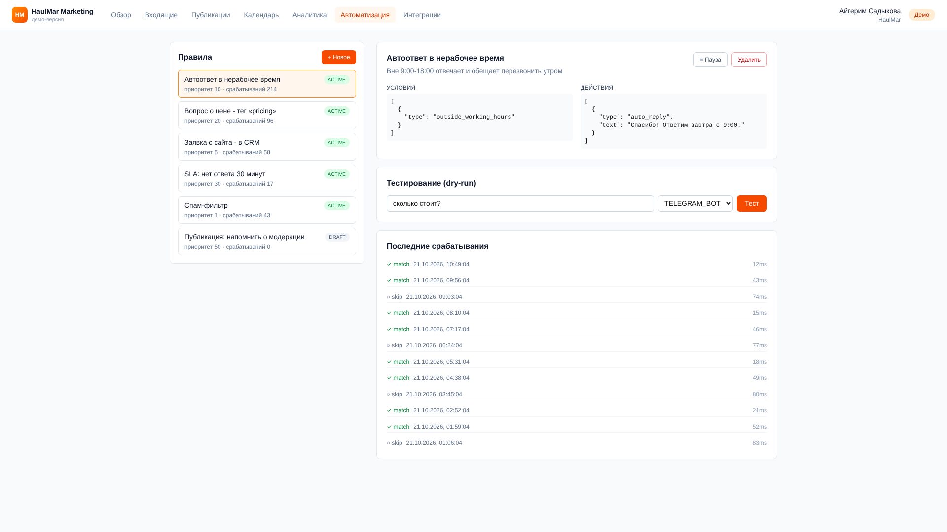This screenshot has width=947, height=532.
Task: Open the skip entry at 09:03:04
Action: 577,297
